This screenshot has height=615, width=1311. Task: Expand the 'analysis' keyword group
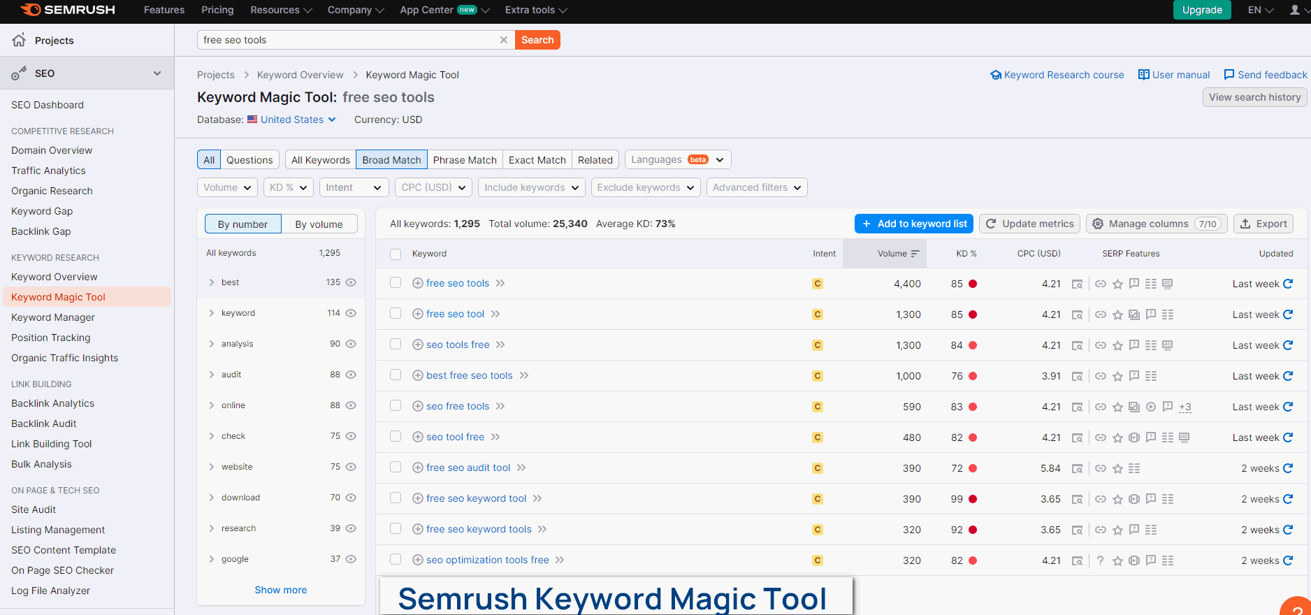pos(211,344)
